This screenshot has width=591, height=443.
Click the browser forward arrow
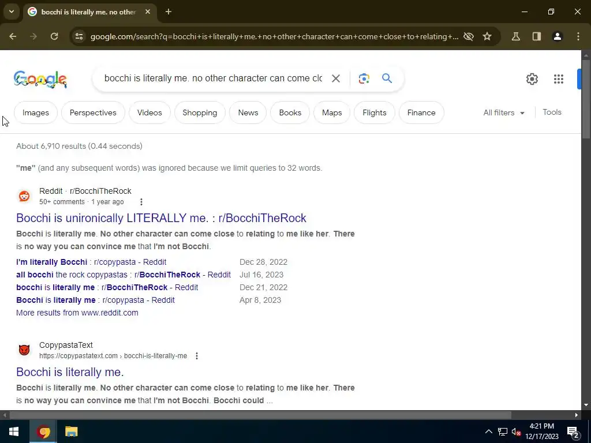tap(33, 36)
